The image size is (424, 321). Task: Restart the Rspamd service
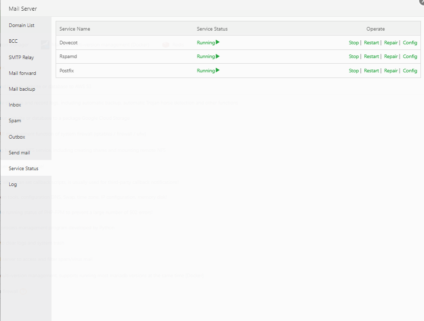pyautogui.click(x=371, y=57)
